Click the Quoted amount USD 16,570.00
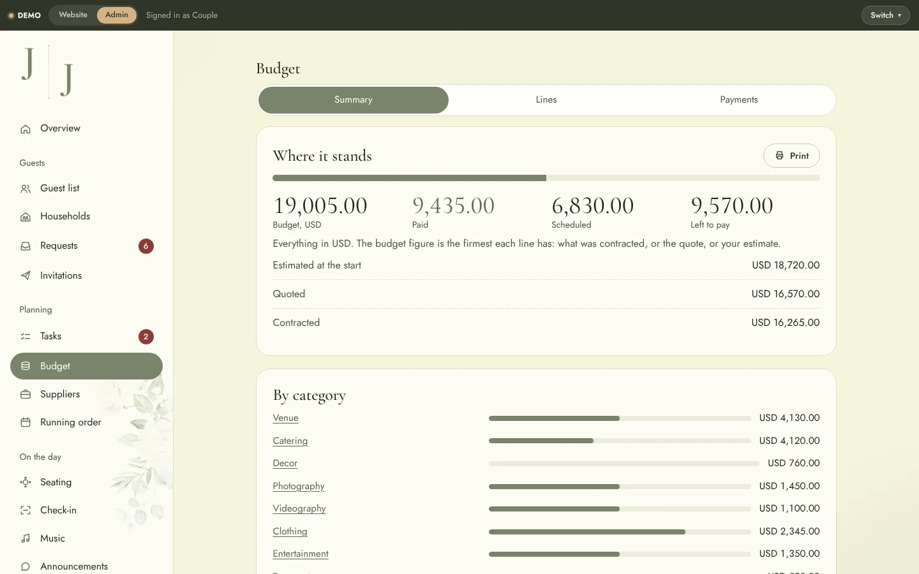The width and height of the screenshot is (919, 574). pyautogui.click(x=786, y=294)
